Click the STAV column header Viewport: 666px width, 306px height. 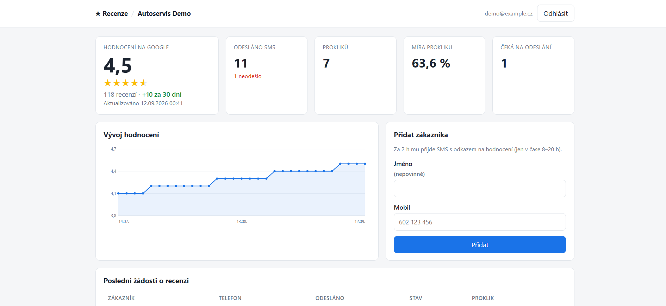coord(416,298)
